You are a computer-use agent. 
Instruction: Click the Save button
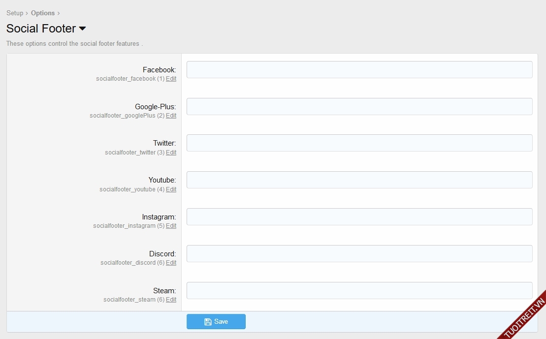pos(216,322)
